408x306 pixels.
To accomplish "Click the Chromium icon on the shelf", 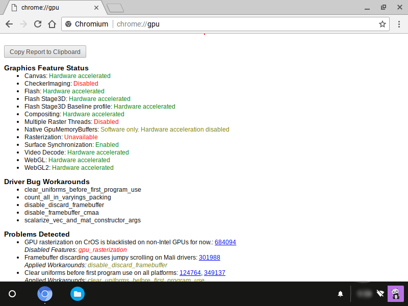I will click(x=45, y=294).
